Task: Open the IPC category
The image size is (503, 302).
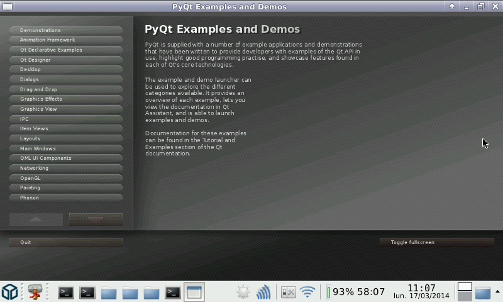Action: [x=66, y=119]
